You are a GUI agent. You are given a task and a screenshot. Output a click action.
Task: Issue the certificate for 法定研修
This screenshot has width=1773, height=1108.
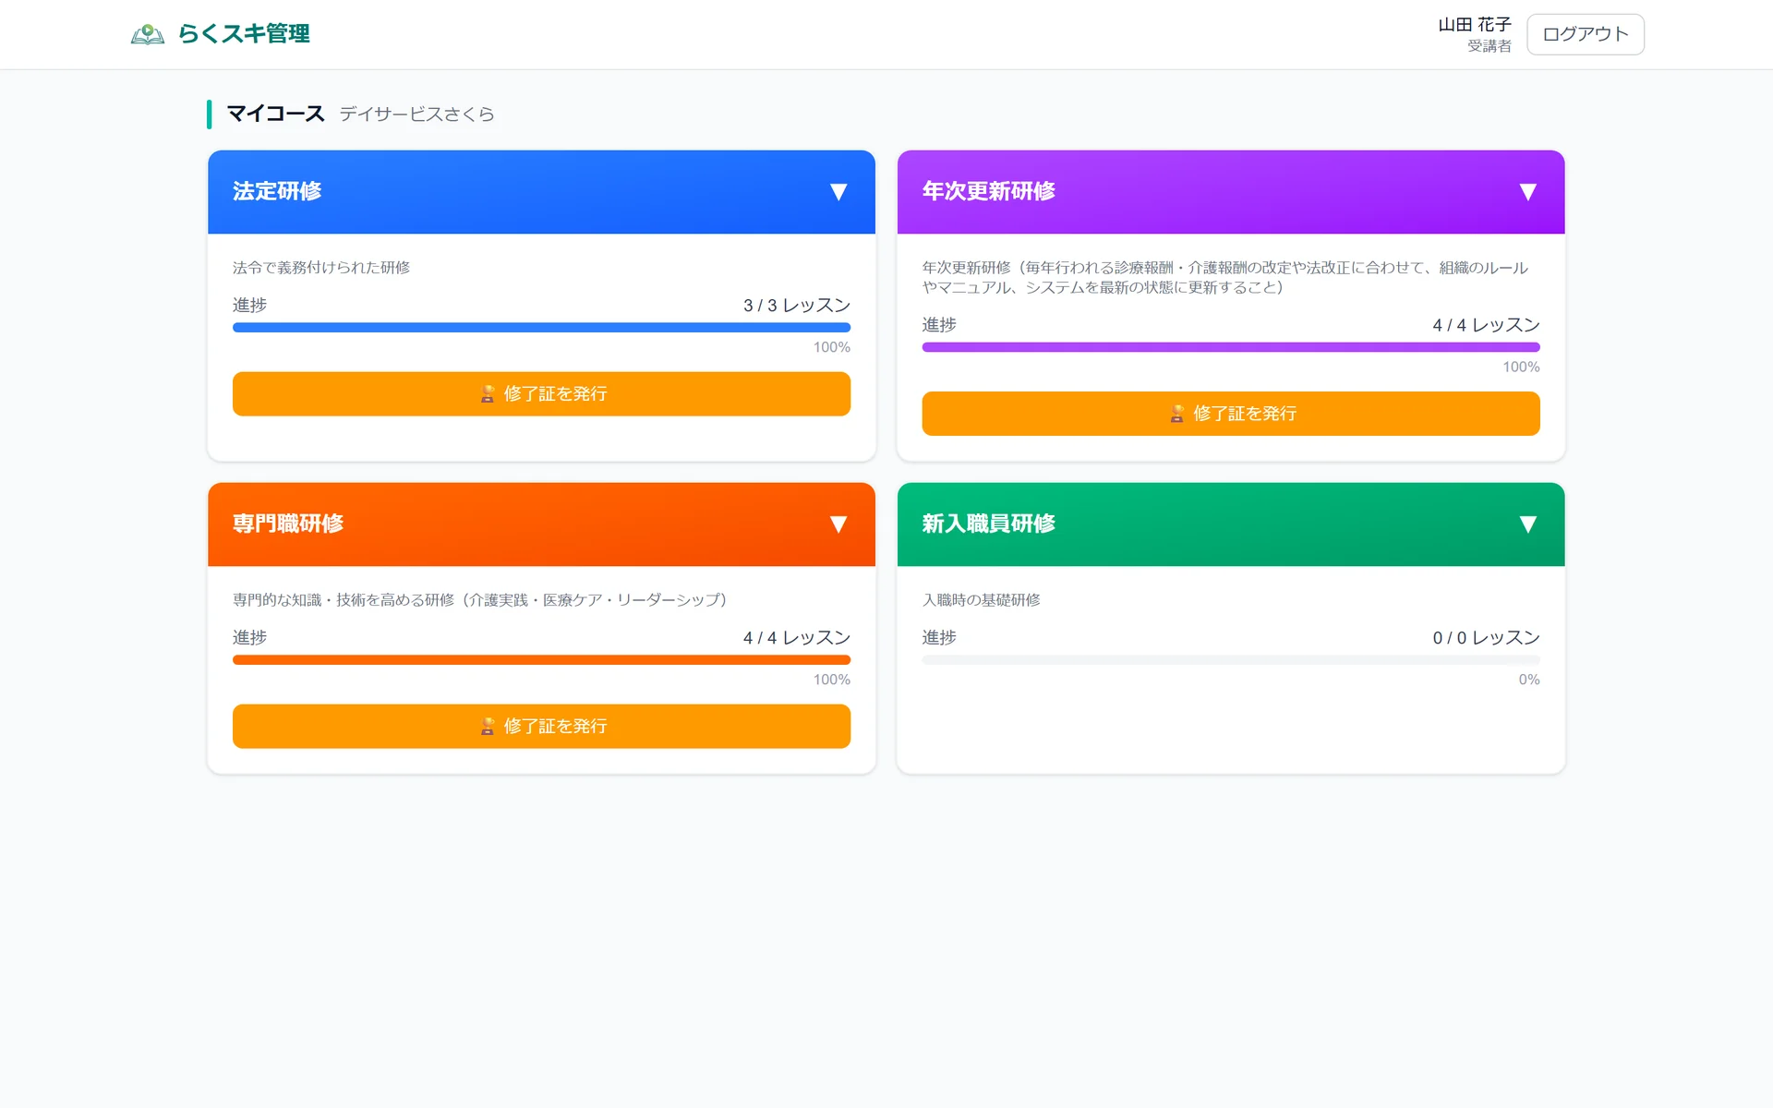(x=541, y=394)
